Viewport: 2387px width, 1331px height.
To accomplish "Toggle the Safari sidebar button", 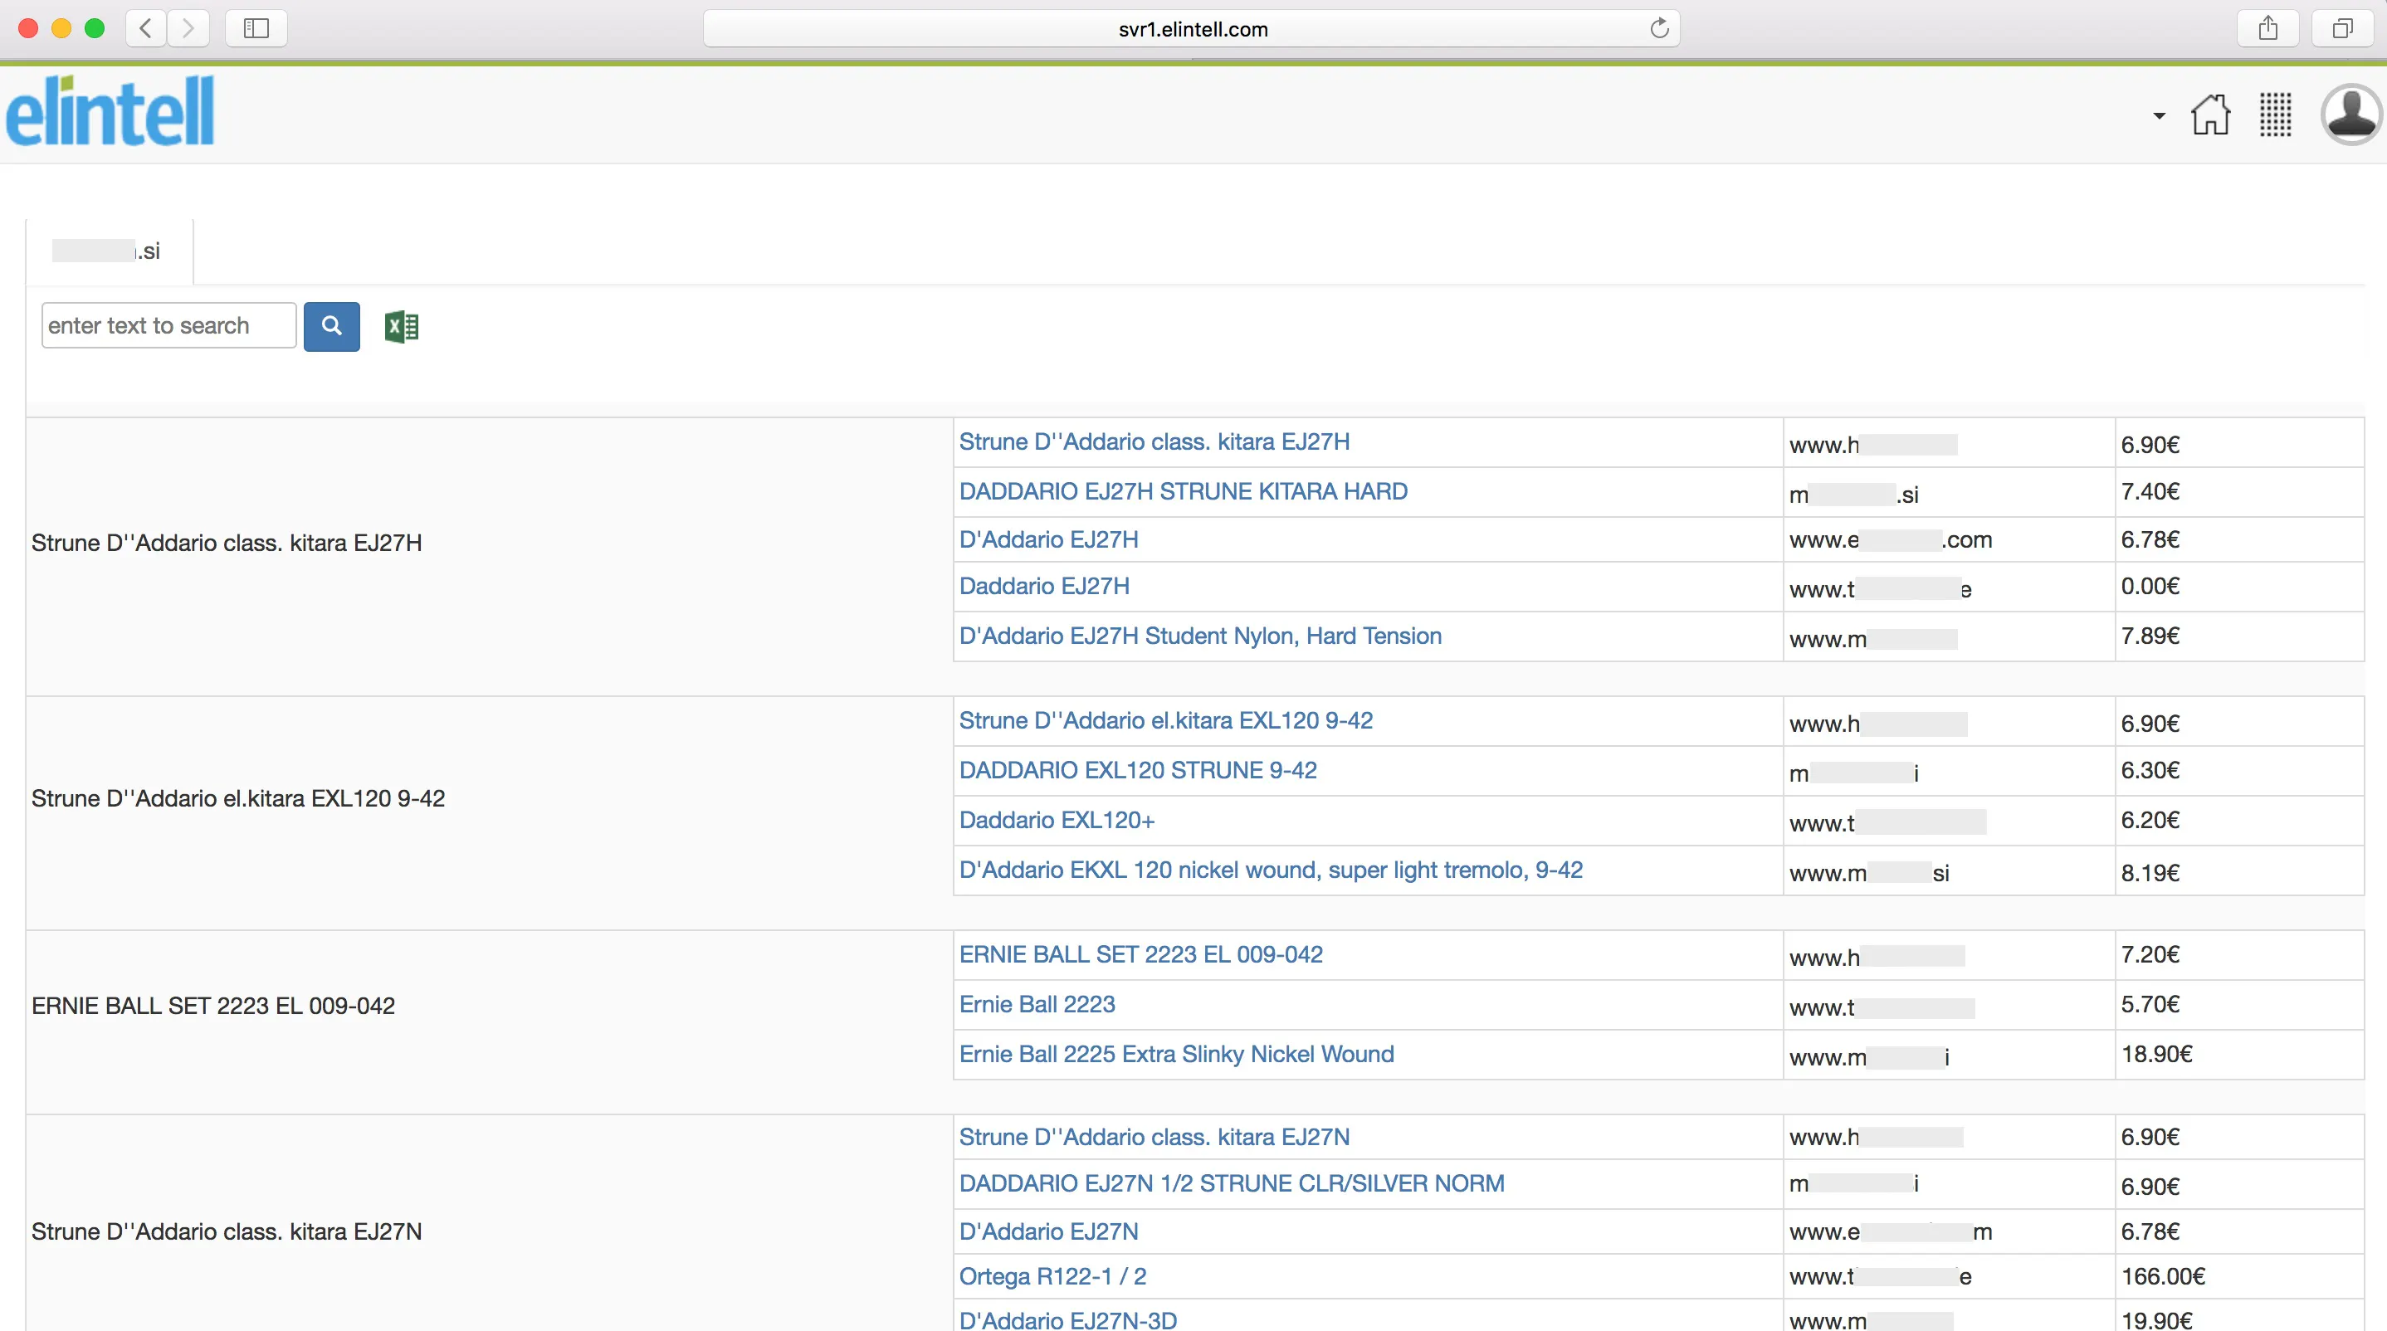I will coord(256,29).
